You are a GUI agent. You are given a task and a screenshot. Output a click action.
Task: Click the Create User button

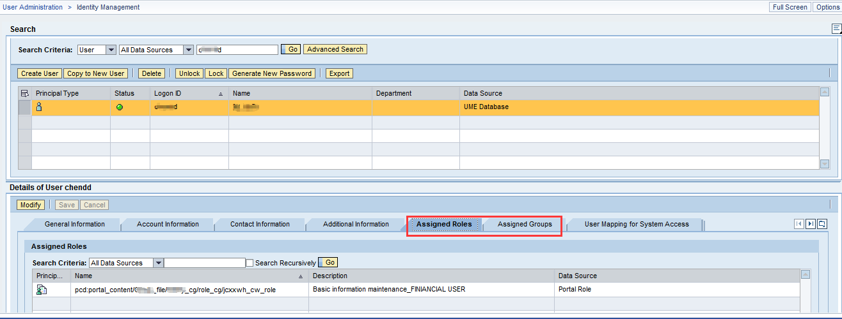[40, 73]
